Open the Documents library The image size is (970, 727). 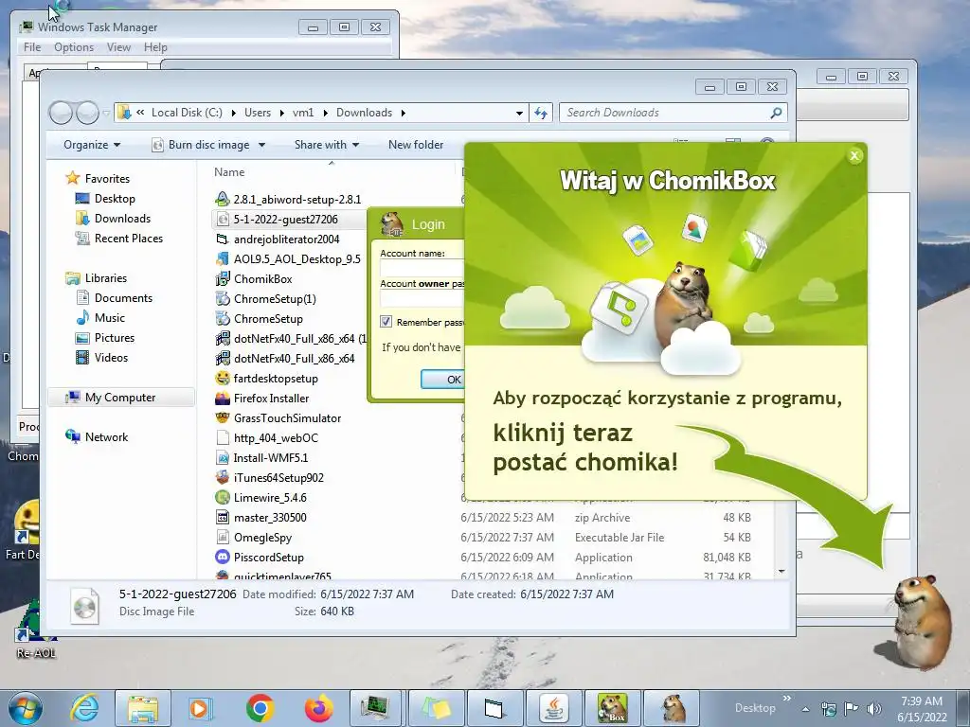click(x=123, y=298)
